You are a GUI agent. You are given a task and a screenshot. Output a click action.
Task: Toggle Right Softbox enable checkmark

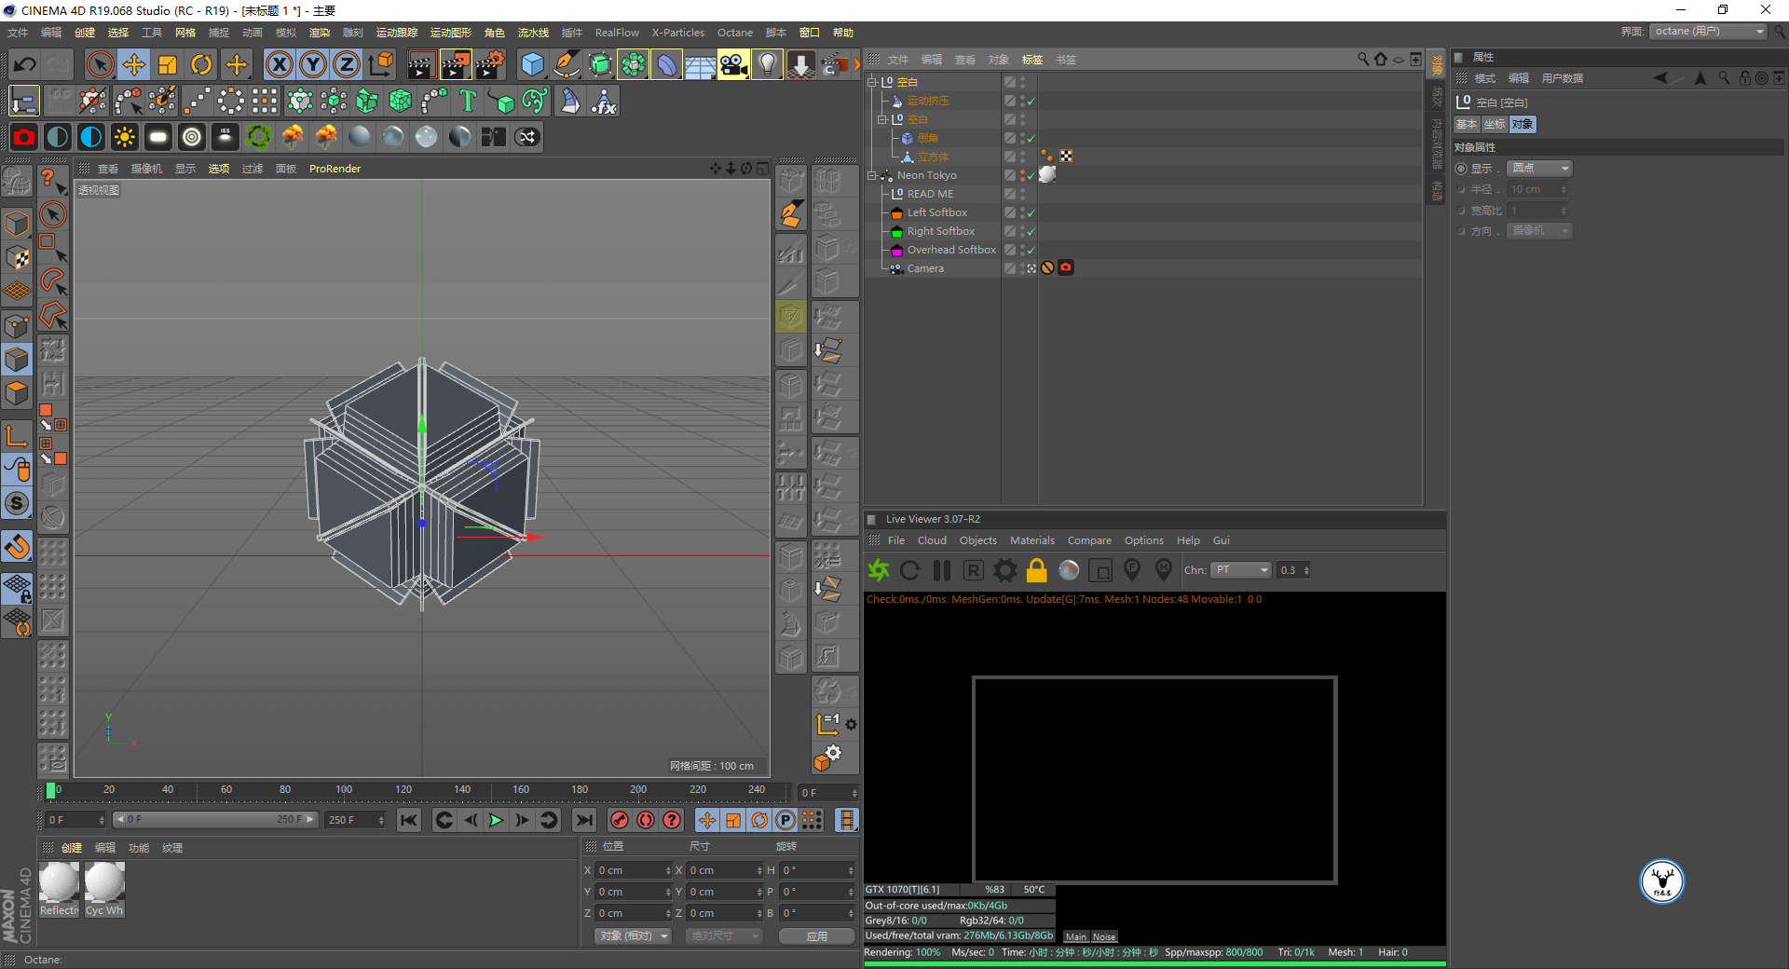pyautogui.click(x=1031, y=232)
